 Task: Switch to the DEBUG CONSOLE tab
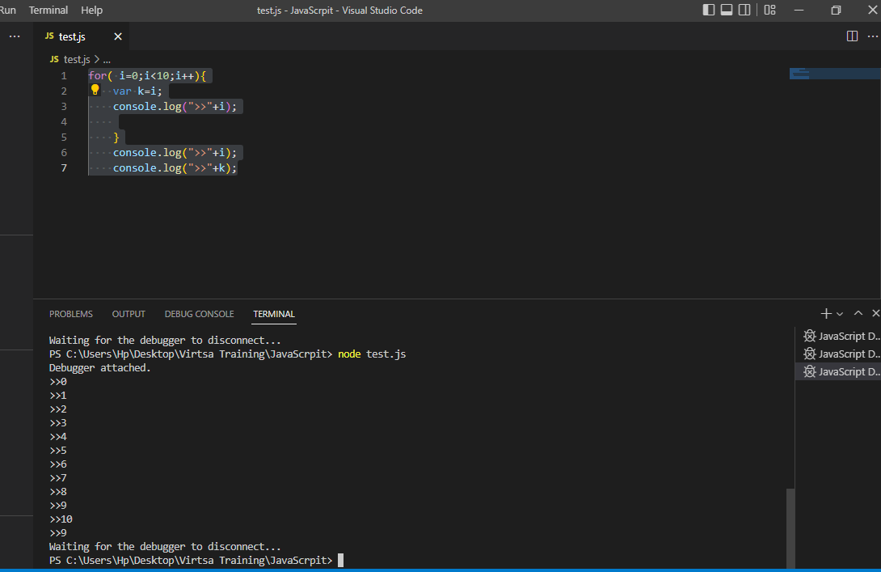(x=199, y=314)
